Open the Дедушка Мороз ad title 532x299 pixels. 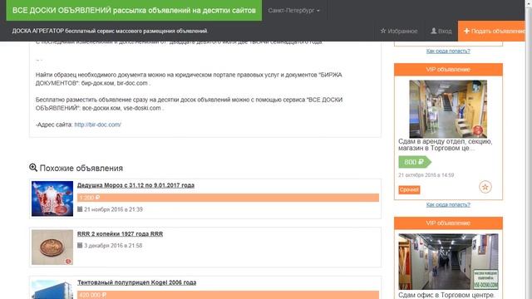click(135, 185)
